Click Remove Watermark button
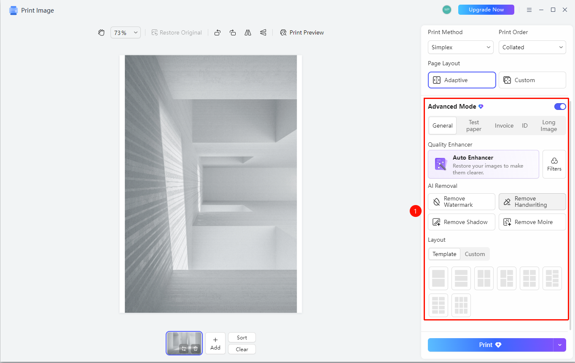This screenshot has width=575, height=363. (462, 202)
